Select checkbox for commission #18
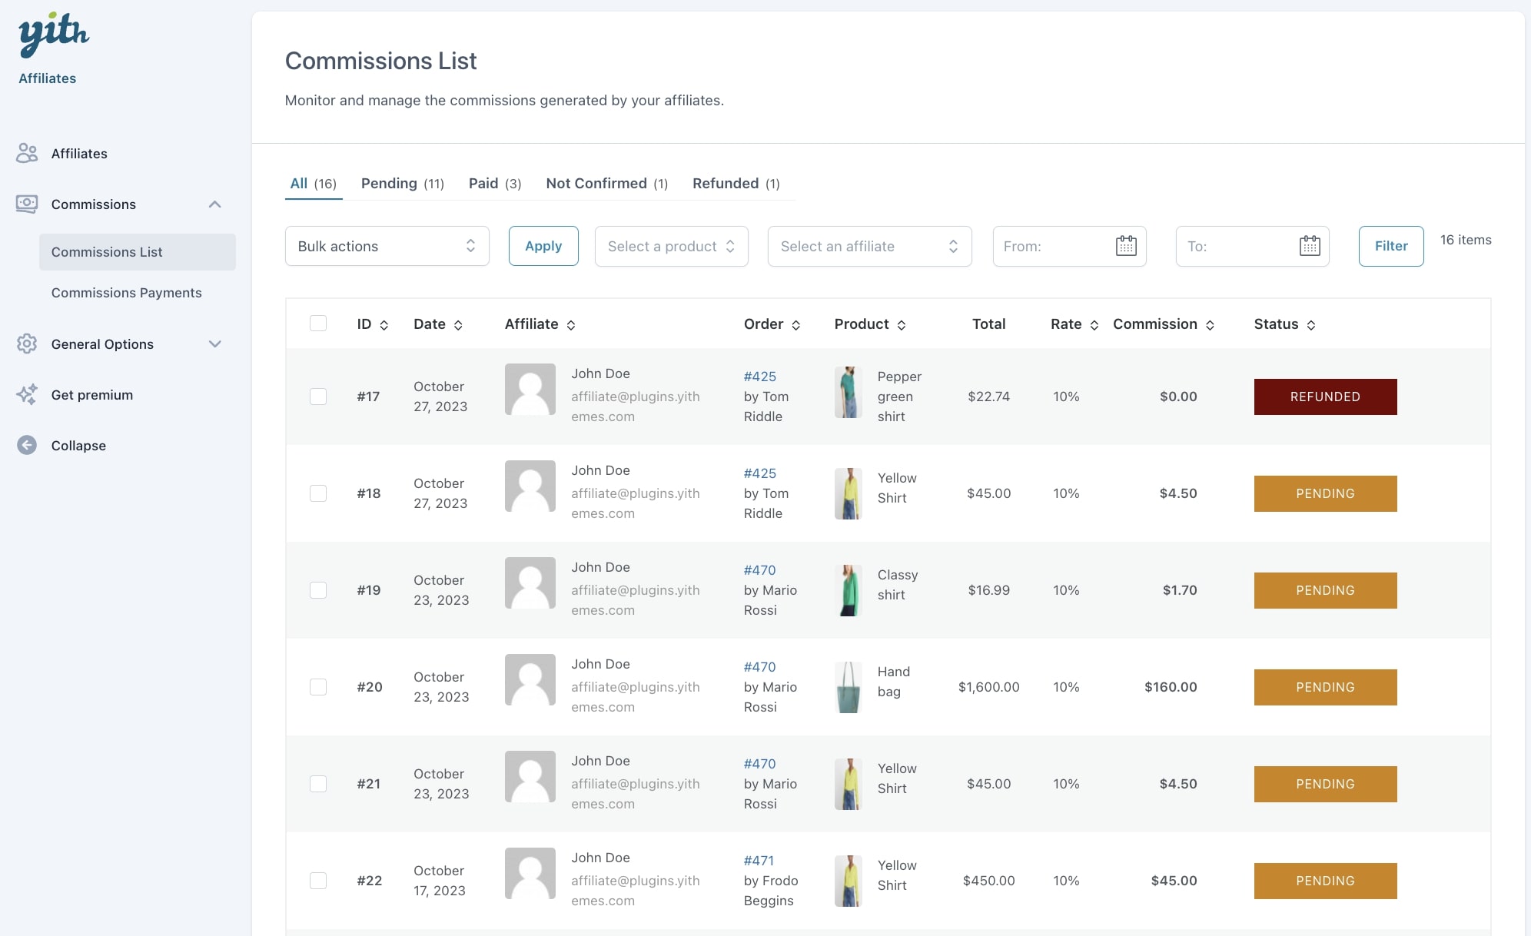The height and width of the screenshot is (936, 1531). coord(318,493)
